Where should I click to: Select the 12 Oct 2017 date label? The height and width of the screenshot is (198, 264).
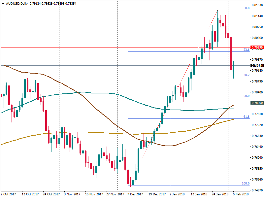[30, 194]
